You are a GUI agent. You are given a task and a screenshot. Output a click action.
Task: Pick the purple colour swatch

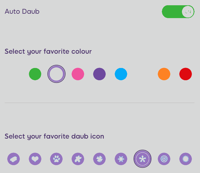coord(100,74)
